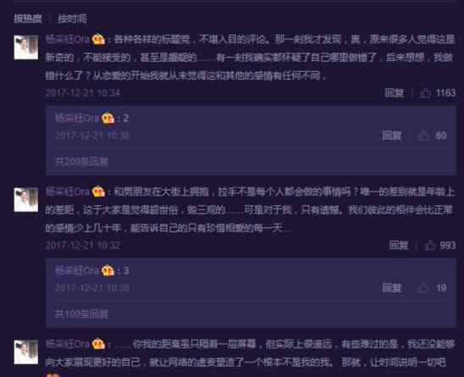Image resolution: width=464 pixels, height=377 pixels.
Task: Like the reply with 19 likes
Action: click(423, 288)
